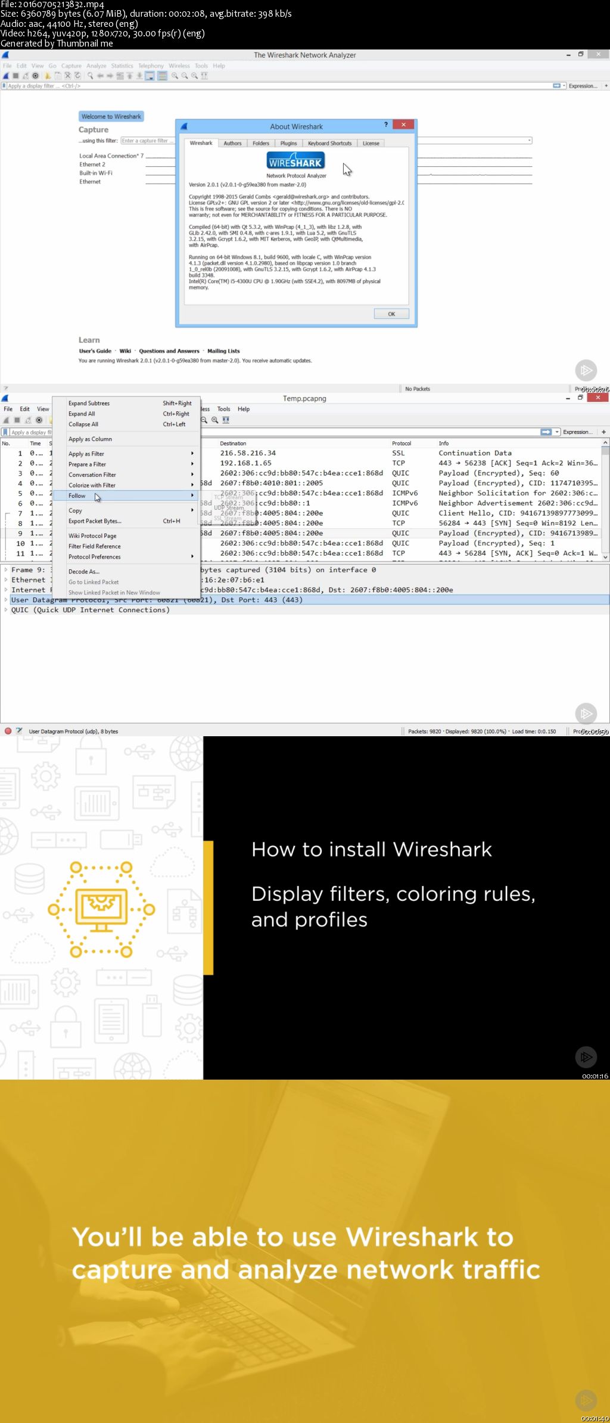
Task: Click the packet list vertical scrollbar
Action: (605, 501)
